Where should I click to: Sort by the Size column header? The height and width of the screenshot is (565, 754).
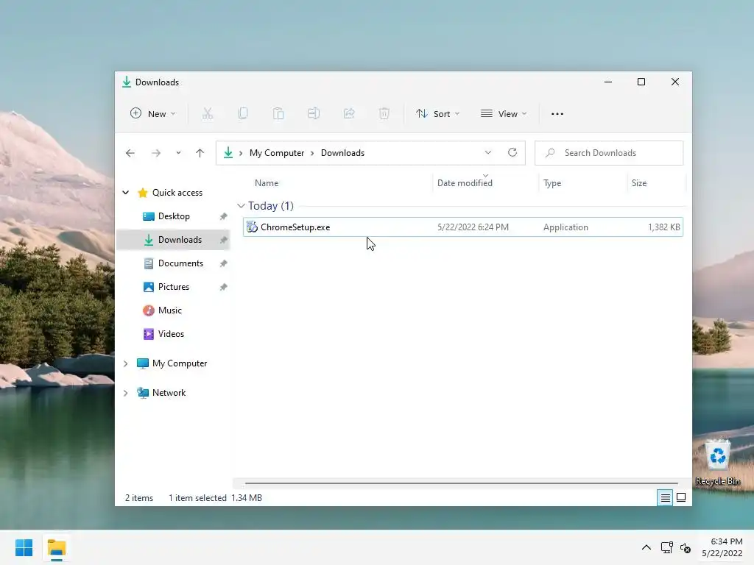[x=639, y=183]
